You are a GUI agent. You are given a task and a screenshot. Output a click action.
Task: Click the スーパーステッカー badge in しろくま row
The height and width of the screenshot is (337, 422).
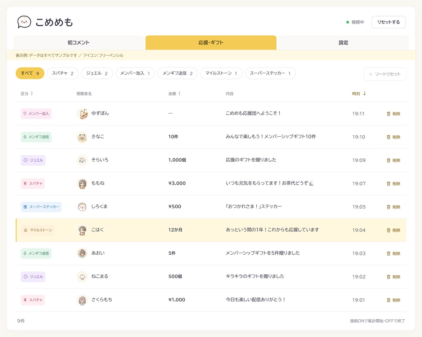pos(41,207)
